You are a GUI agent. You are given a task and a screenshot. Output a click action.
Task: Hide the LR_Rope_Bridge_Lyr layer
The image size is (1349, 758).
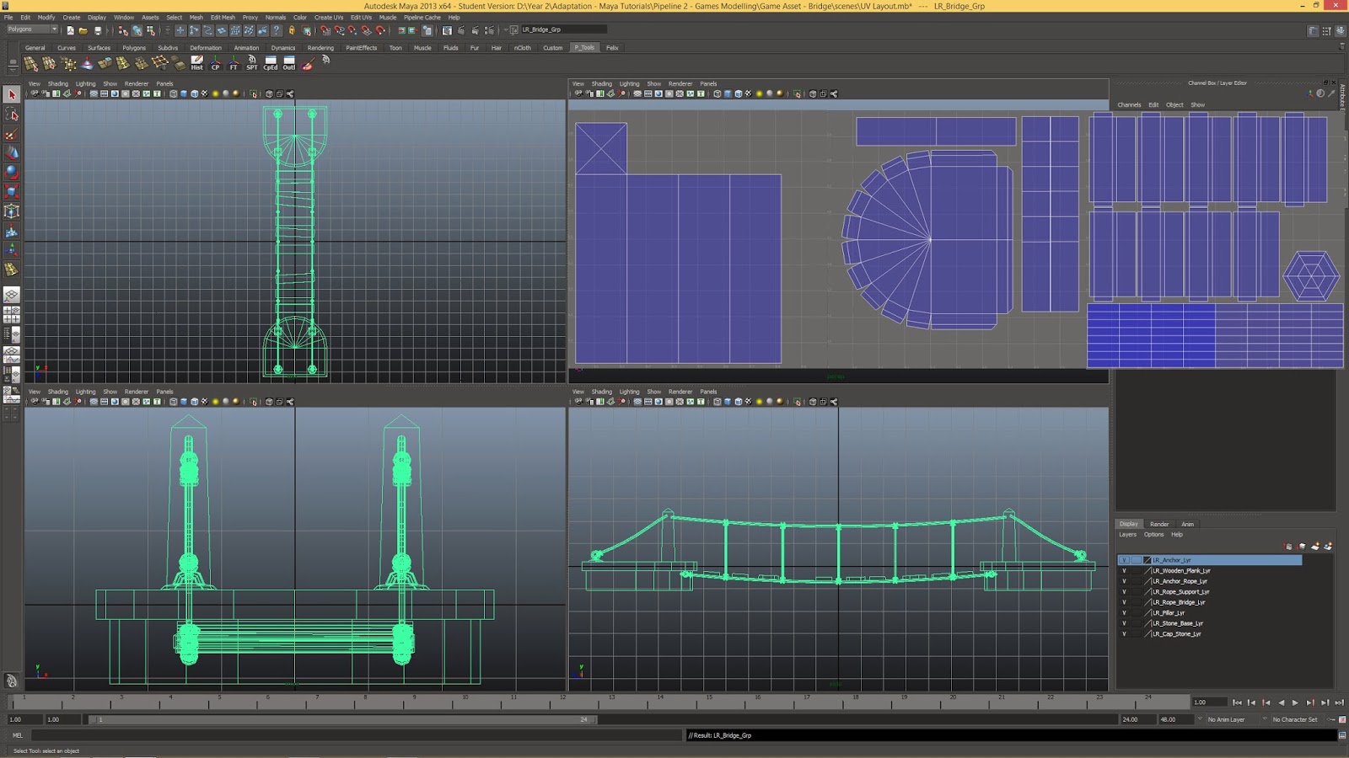coord(1124,602)
